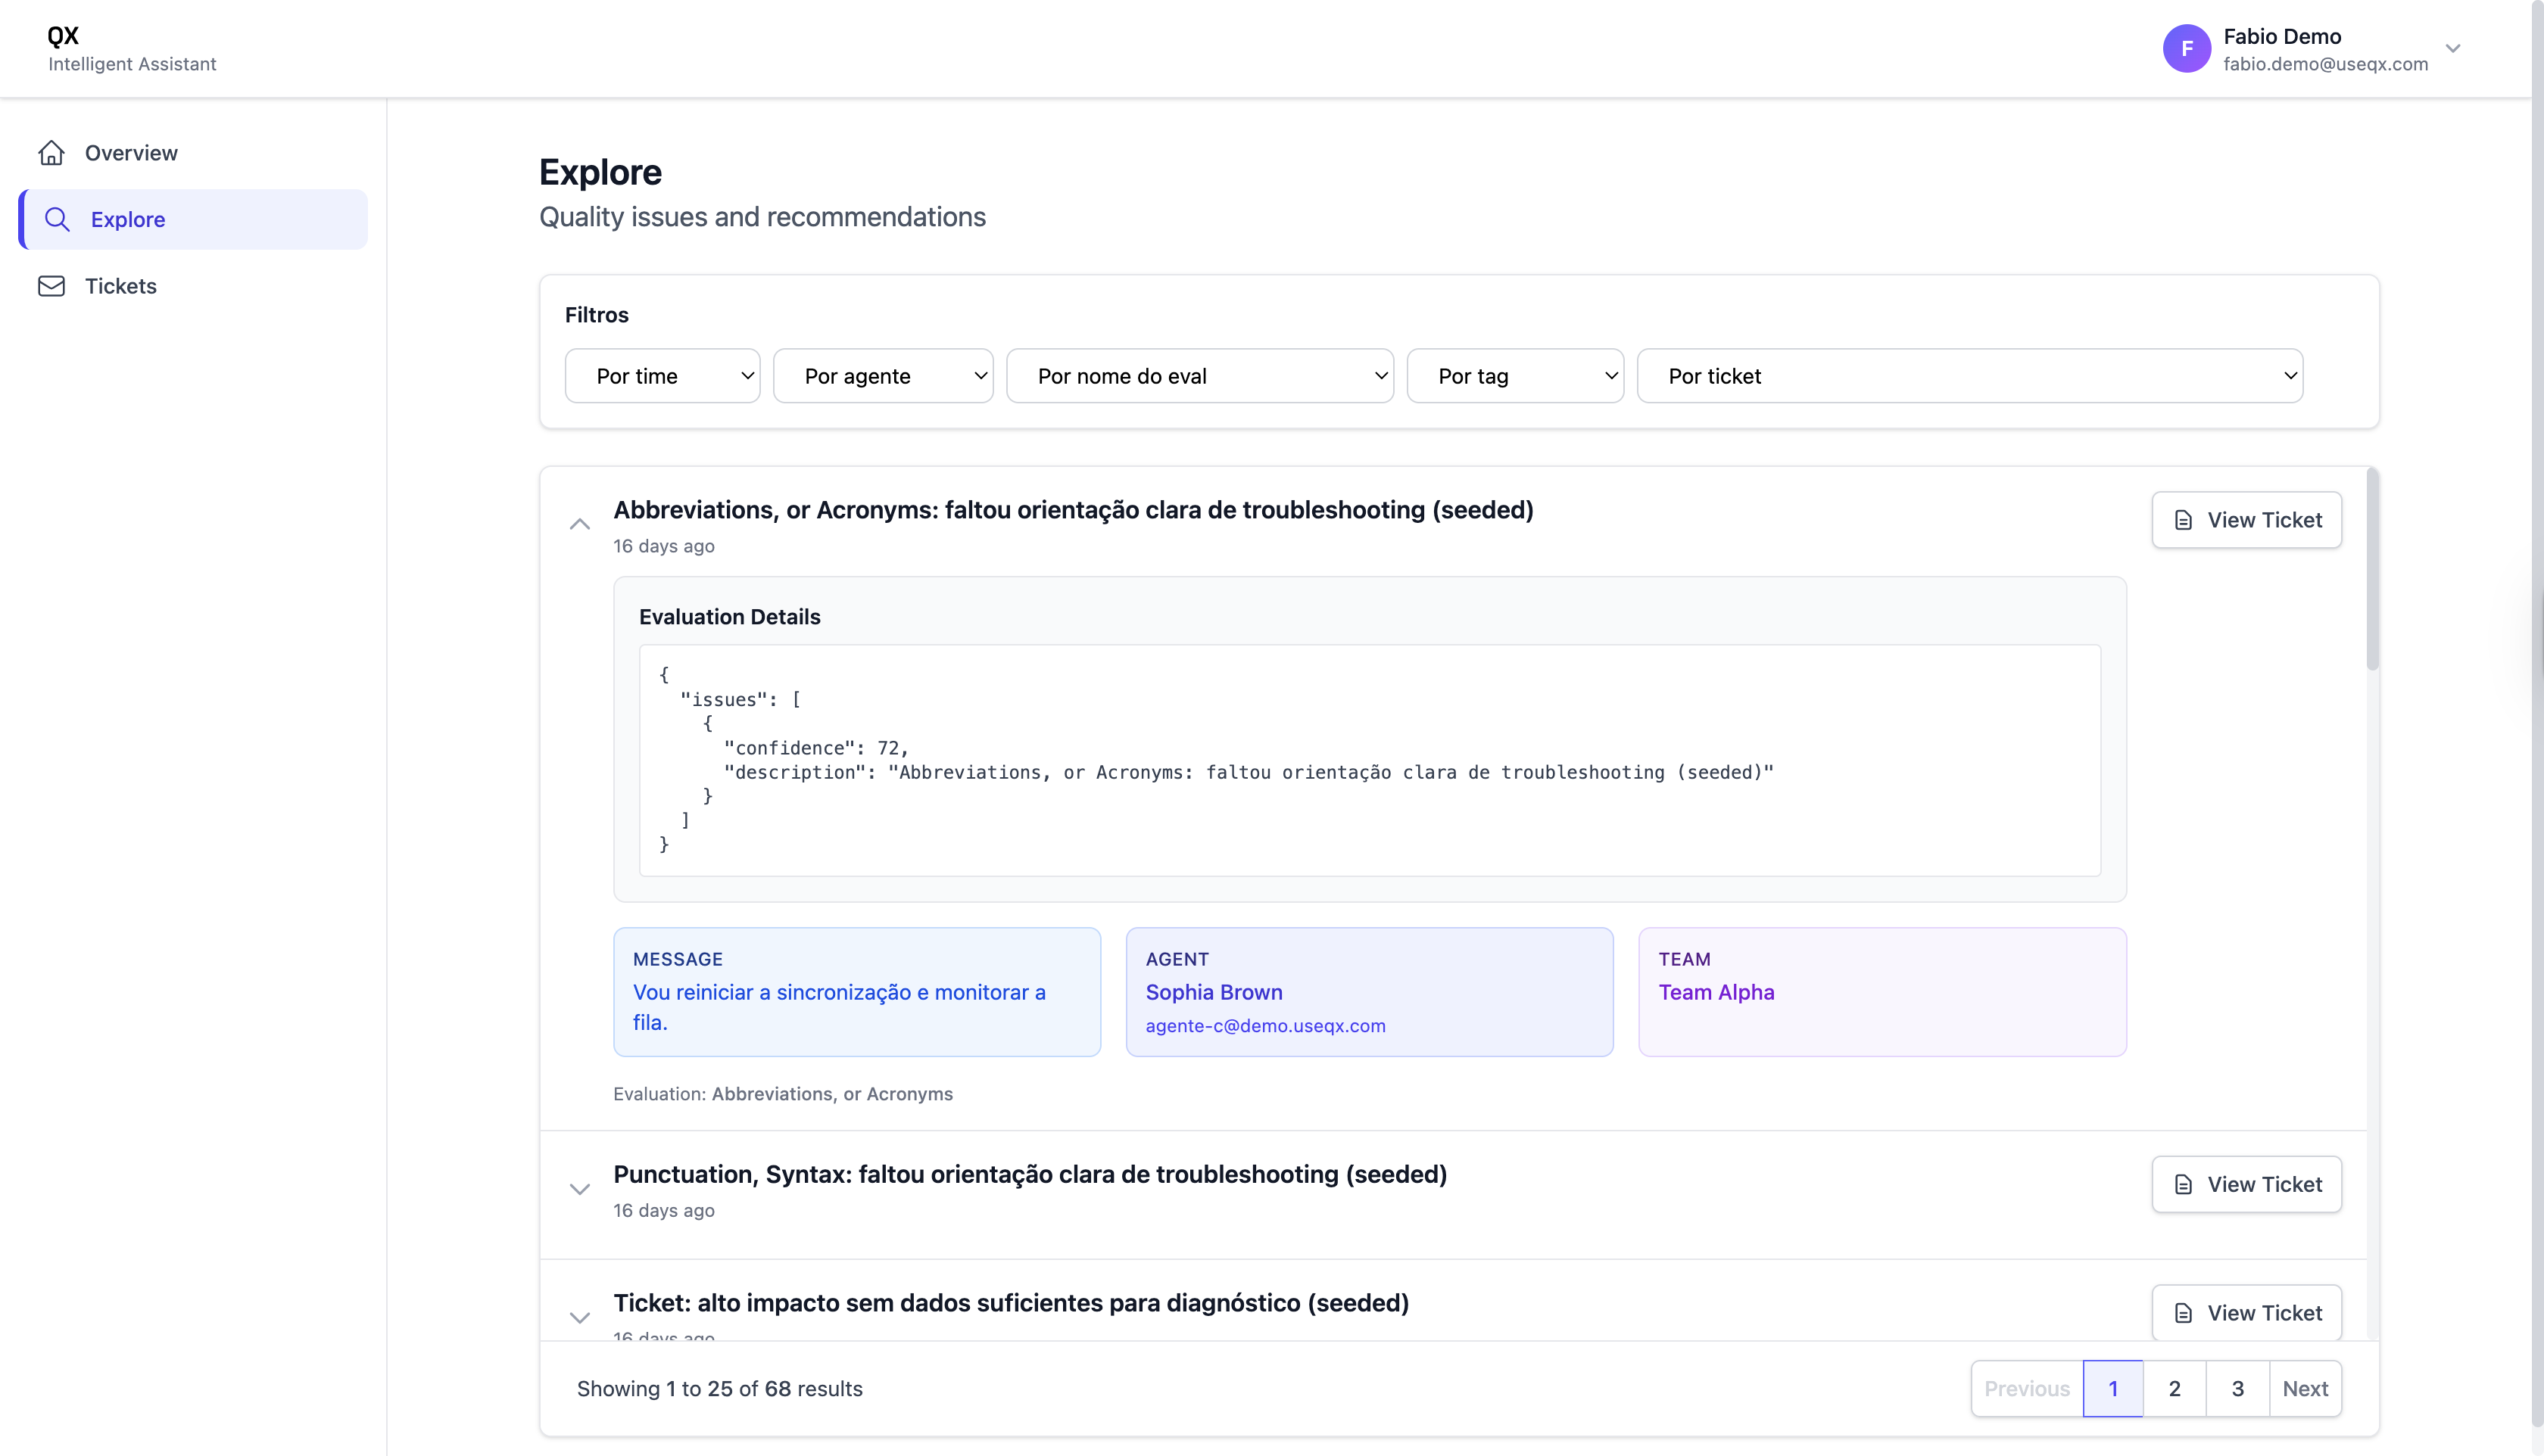Expand the Ticket: alto impacto issue entry
The height and width of the screenshot is (1456, 2544).
point(580,1317)
